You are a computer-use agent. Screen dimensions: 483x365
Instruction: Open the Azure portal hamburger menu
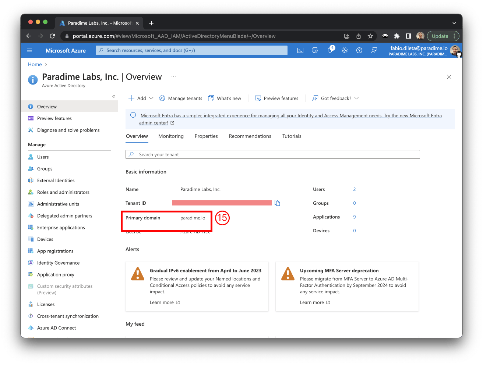click(x=29, y=50)
